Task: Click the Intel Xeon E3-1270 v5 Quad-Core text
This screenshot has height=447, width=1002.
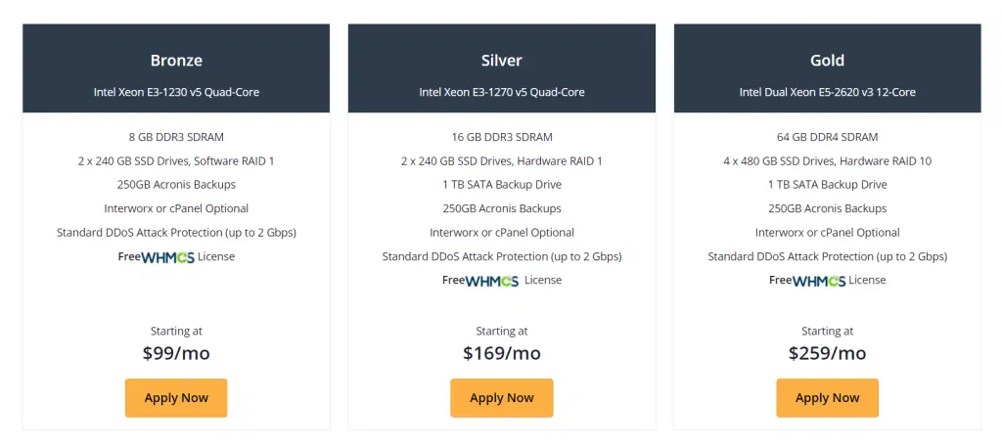Action: coord(502,92)
